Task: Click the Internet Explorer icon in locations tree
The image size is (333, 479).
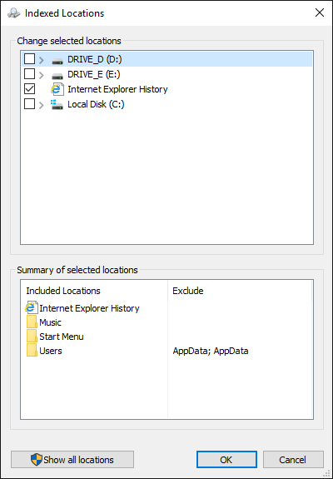Action: pyautogui.click(x=57, y=89)
